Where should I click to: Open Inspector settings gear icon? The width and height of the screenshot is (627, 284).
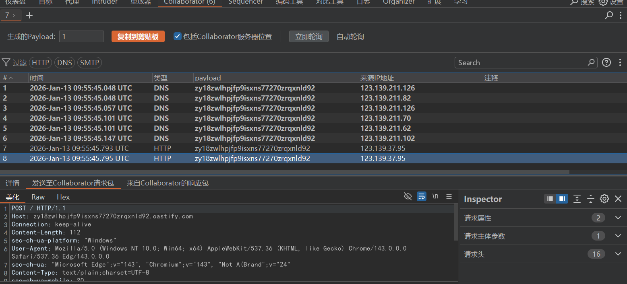click(x=604, y=199)
